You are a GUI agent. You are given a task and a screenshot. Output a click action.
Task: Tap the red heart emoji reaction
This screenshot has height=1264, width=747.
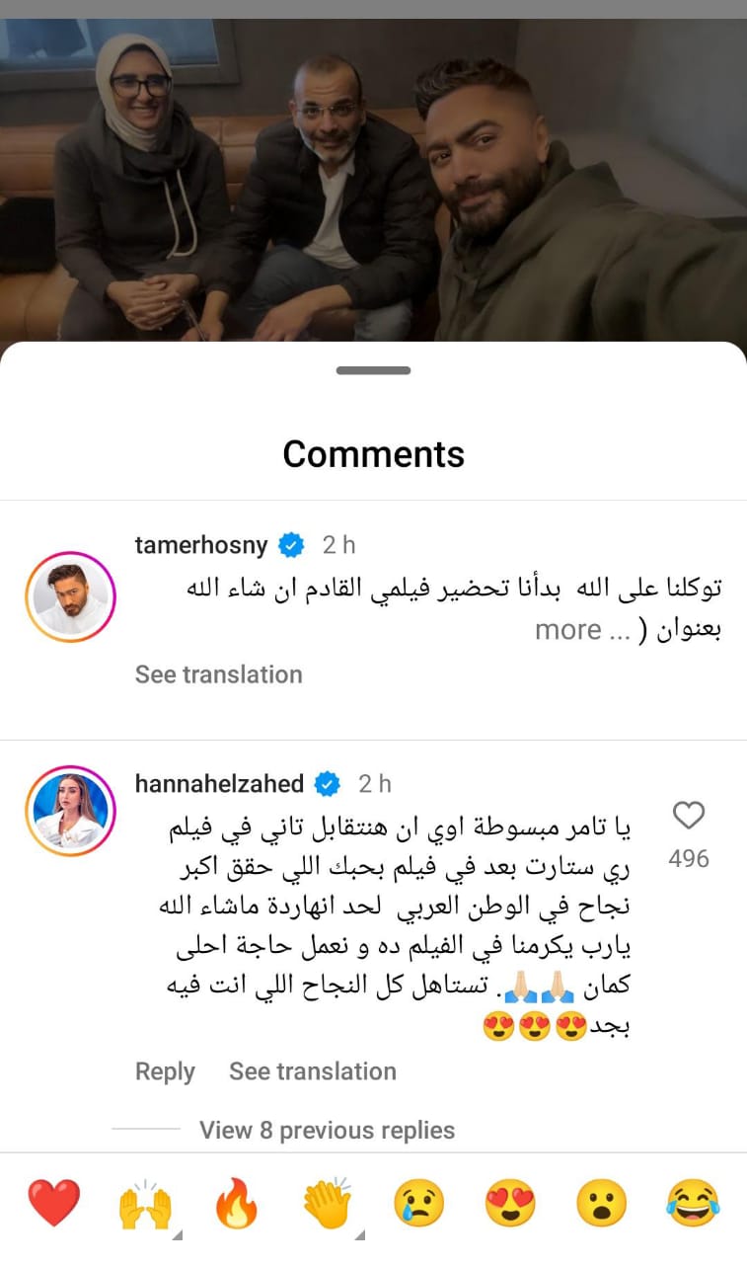point(53,1204)
